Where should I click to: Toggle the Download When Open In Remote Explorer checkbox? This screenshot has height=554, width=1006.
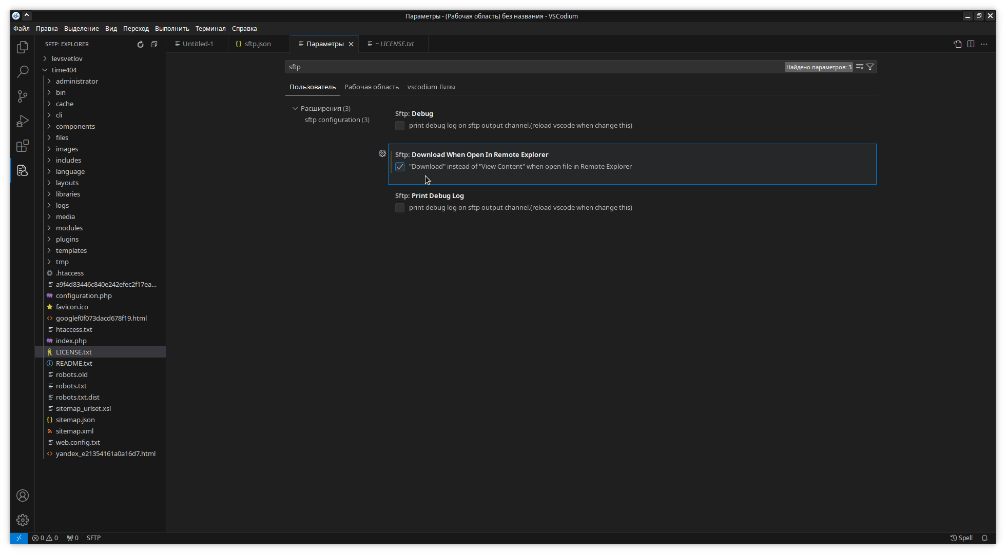click(x=400, y=167)
